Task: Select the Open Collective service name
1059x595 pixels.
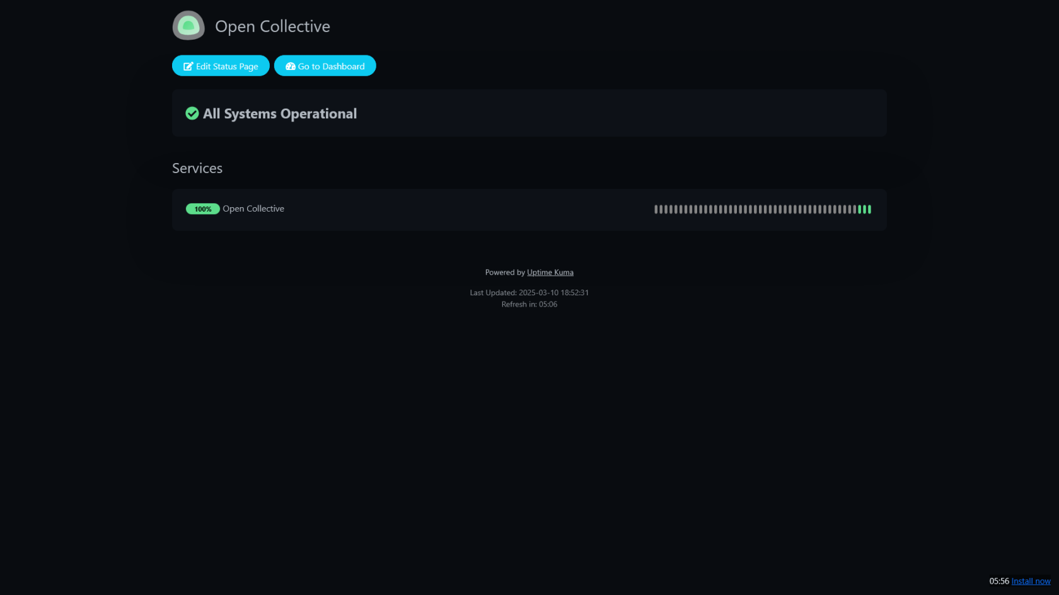Action: (253, 209)
